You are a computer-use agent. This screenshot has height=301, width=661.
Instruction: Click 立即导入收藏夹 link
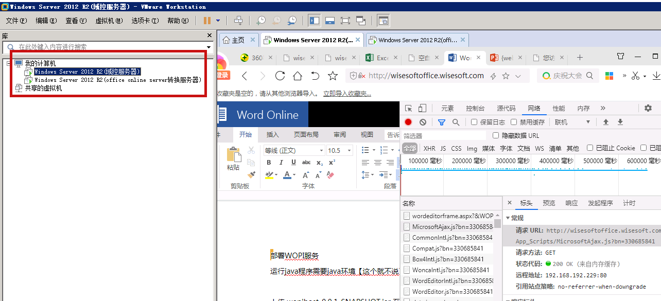[x=347, y=94]
